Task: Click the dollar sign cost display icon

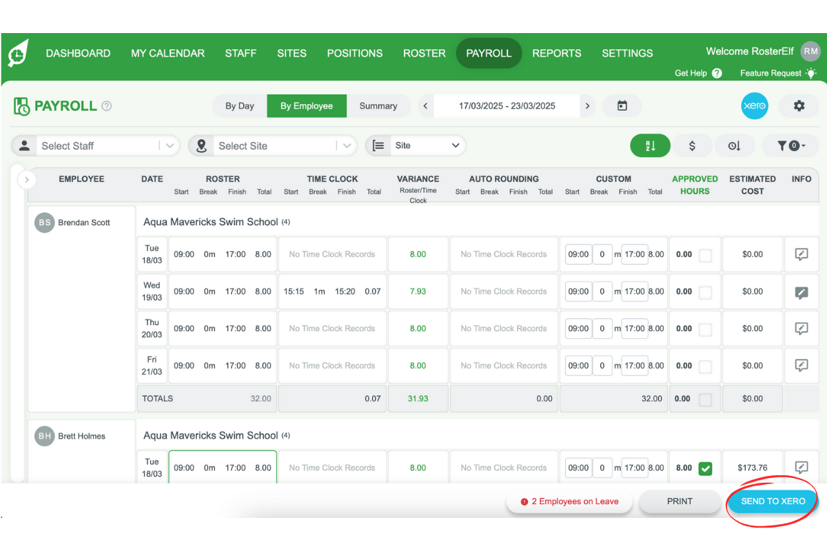Action: click(x=693, y=145)
